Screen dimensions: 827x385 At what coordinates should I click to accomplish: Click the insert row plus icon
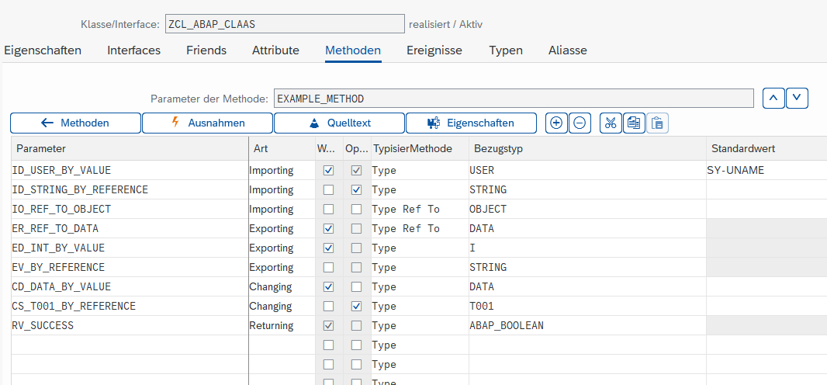[556, 123]
